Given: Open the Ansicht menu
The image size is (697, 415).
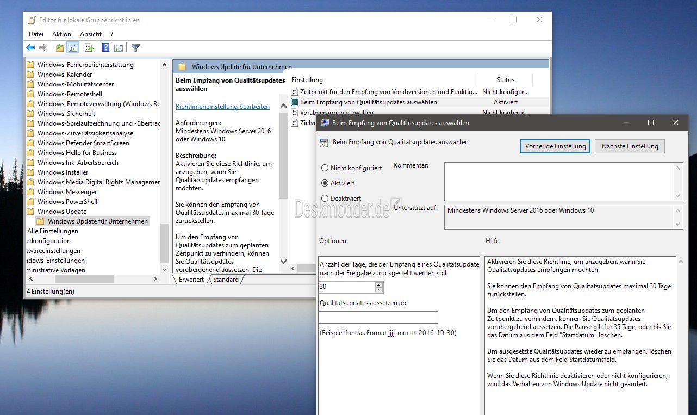Looking at the screenshot, I should 91,34.
